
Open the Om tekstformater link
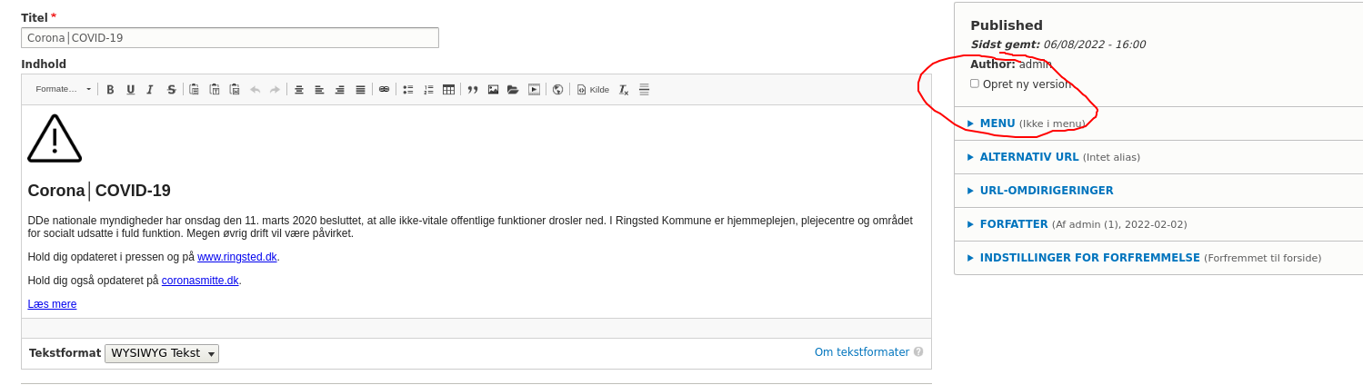click(x=861, y=352)
